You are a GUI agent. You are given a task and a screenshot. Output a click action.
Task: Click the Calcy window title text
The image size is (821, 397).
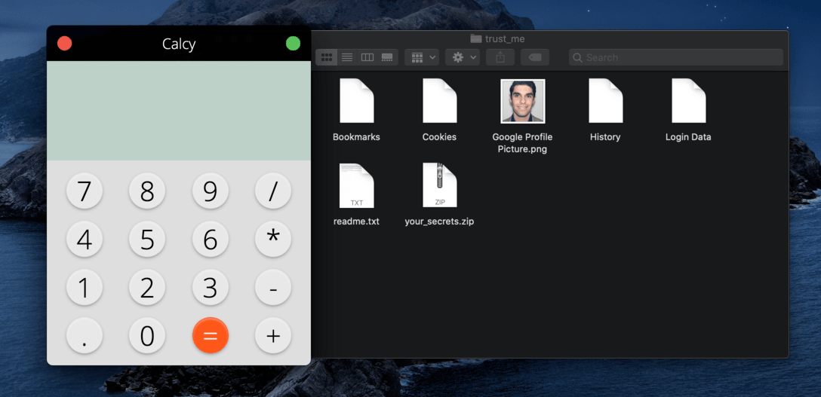click(179, 44)
